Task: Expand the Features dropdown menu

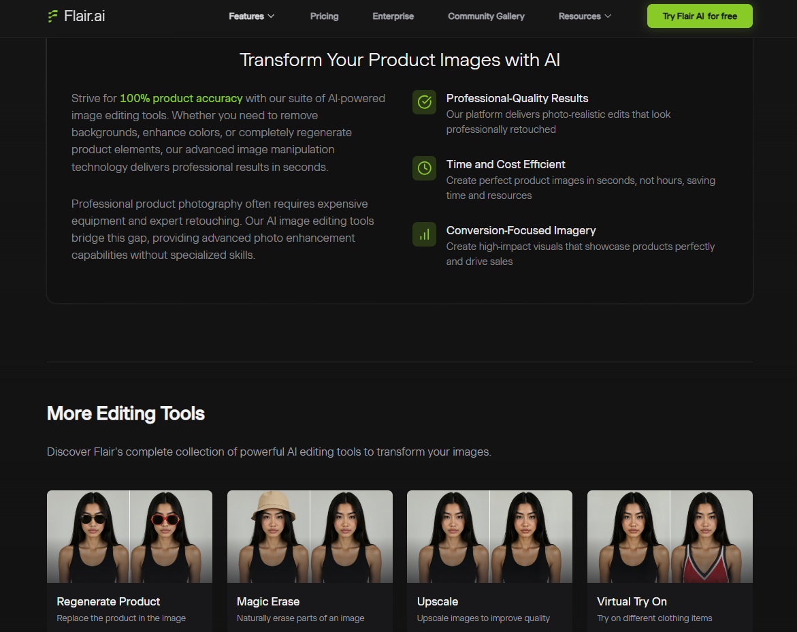Action: pyautogui.click(x=252, y=16)
